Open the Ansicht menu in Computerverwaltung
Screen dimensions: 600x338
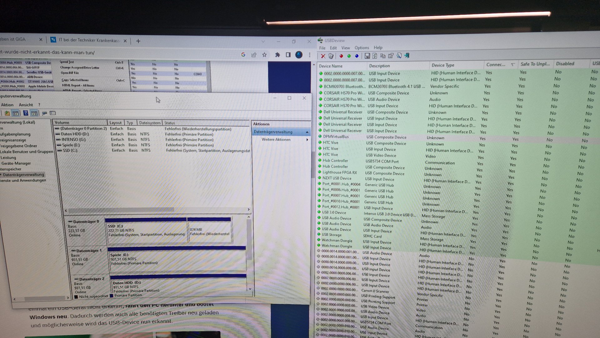pos(26,105)
